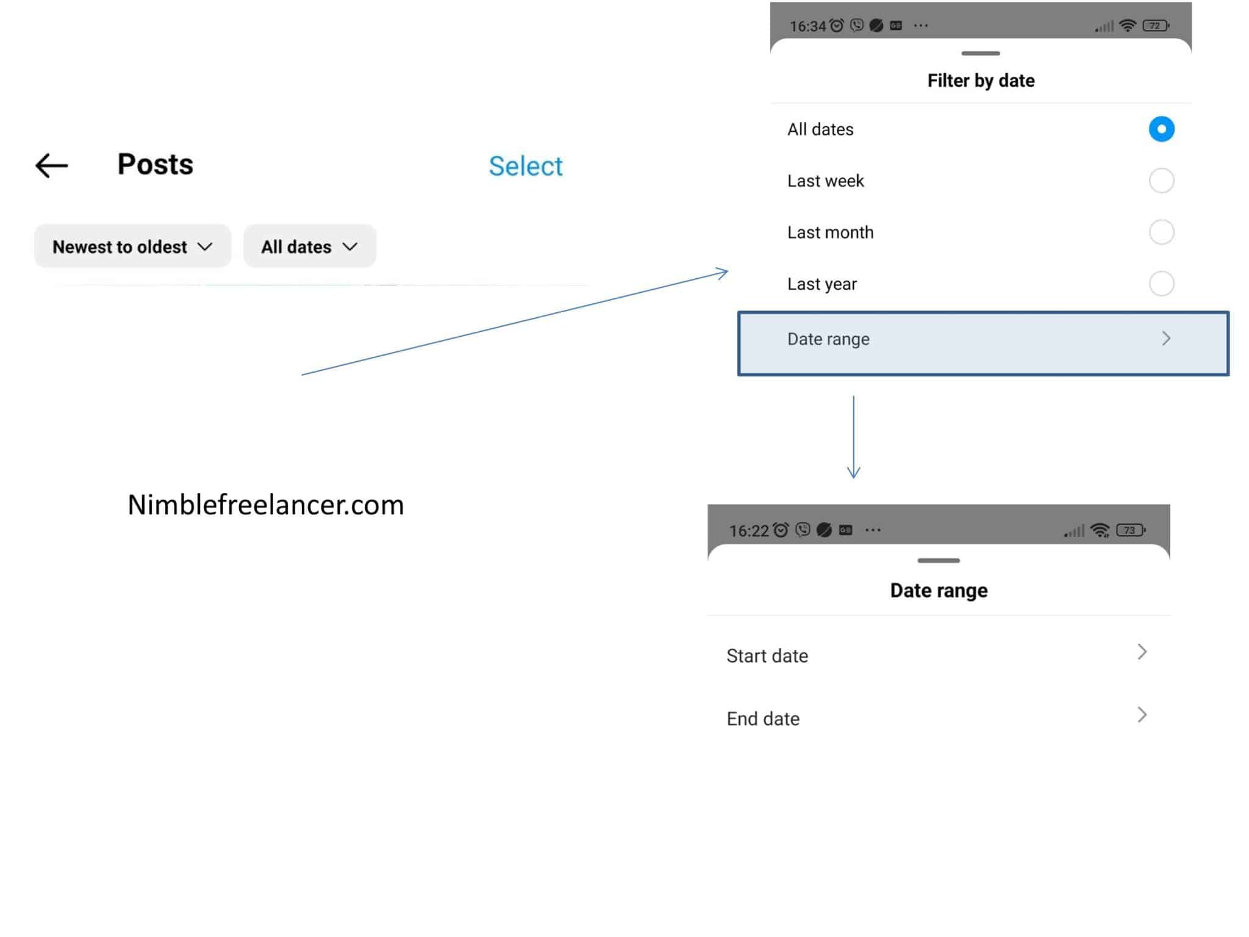The height and width of the screenshot is (937, 1249).
Task: Tap Start date to set a beginning date
Action: (767, 655)
